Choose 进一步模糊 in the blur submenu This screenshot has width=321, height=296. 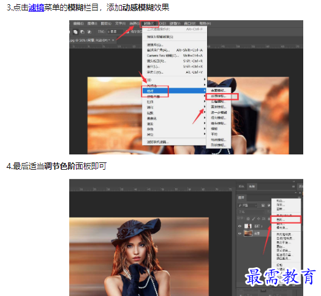(219, 113)
